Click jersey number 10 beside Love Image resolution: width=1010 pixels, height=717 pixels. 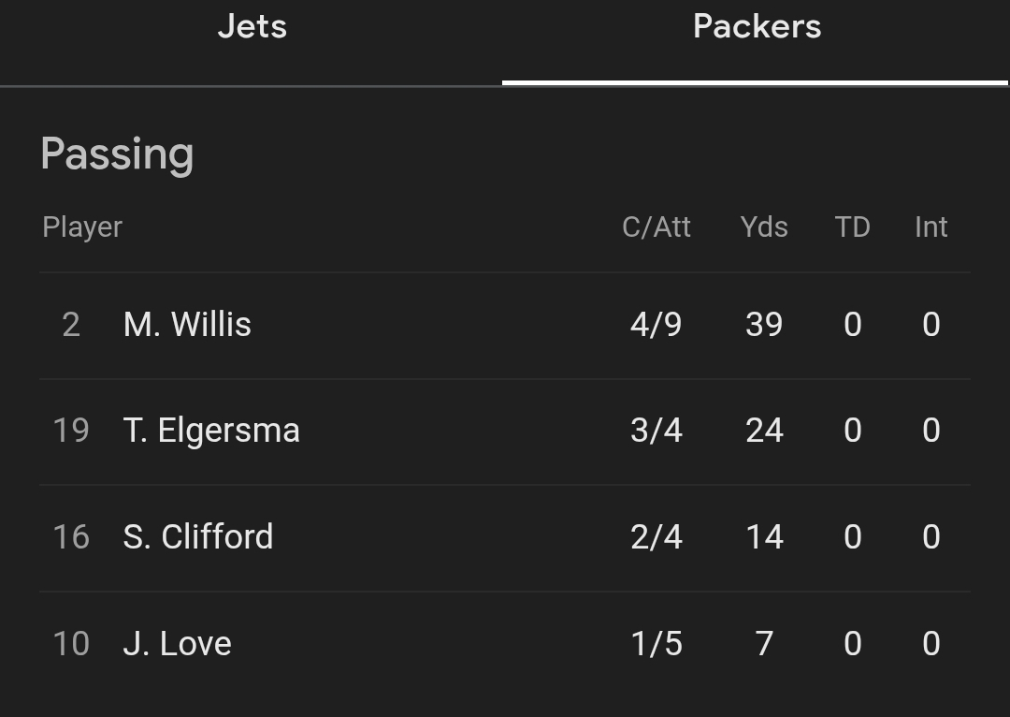(x=71, y=644)
